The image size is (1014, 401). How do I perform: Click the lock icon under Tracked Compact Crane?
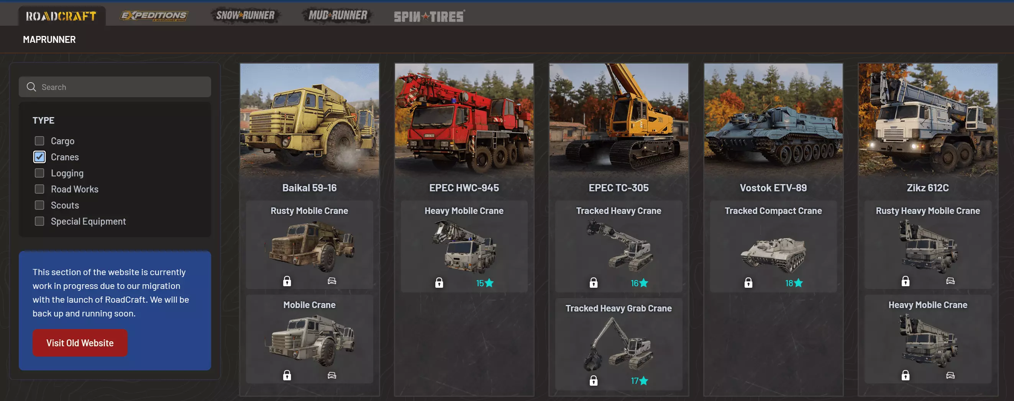pos(748,283)
